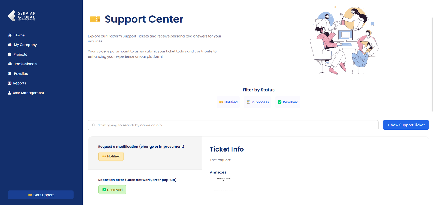This screenshot has height=205, width=433.
Task: Click the Reports table icon
Action: point(10,83)
